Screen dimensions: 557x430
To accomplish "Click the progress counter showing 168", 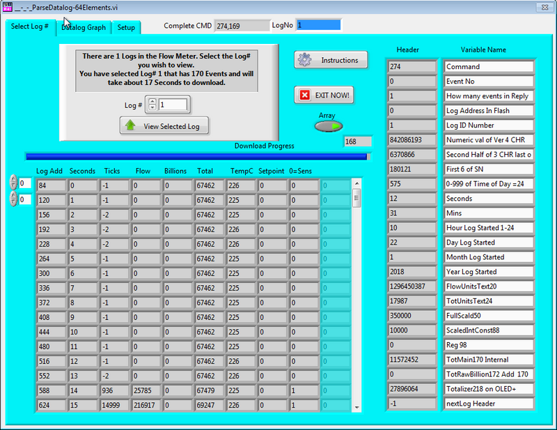I will [x=358, y=141].
